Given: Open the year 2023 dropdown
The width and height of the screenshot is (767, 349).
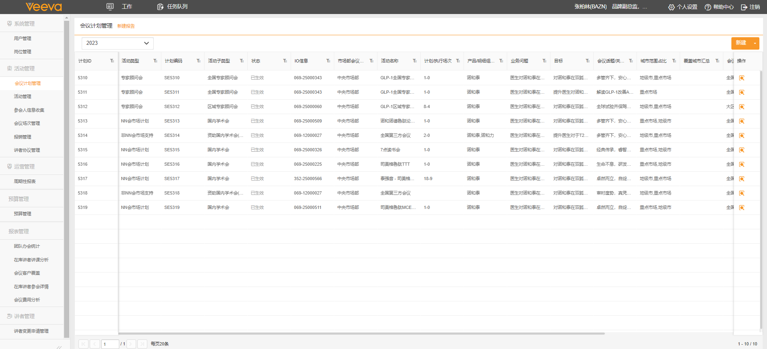Looking at the screenshot, I should pyautogui.click(x=117, y=43).
